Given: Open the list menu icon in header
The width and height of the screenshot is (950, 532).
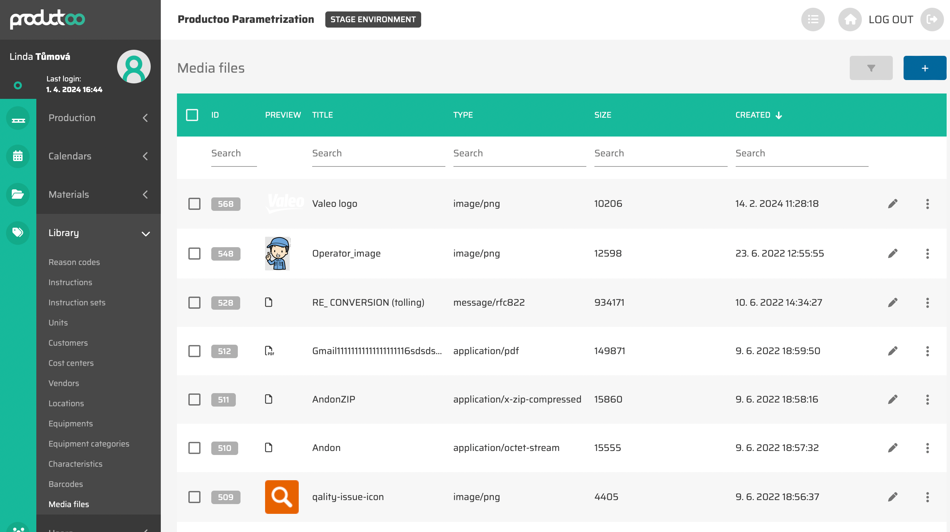Looking at the screenshot, I should coord(813,20).
